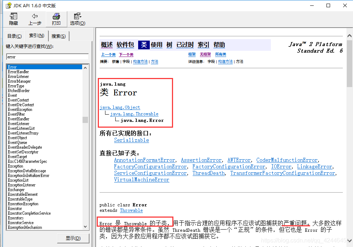Select 'ExcC14NParameterSpec' in the index list
This screenshot has width=353, height=247.
pyautogui.click(x=28, y=161)
